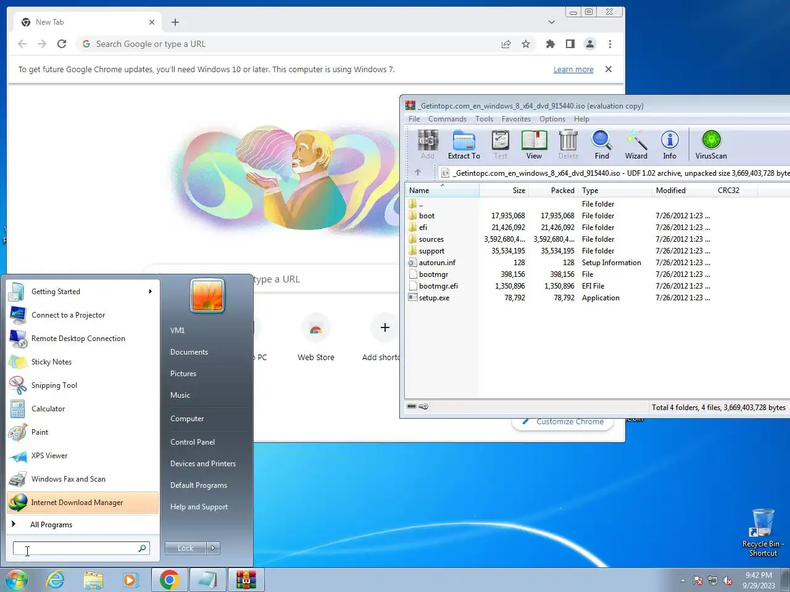Viewport: 790px width, 592px height.
Task: Open Chrome tab search dropdown chevron
Action: [x=551, y=22]
